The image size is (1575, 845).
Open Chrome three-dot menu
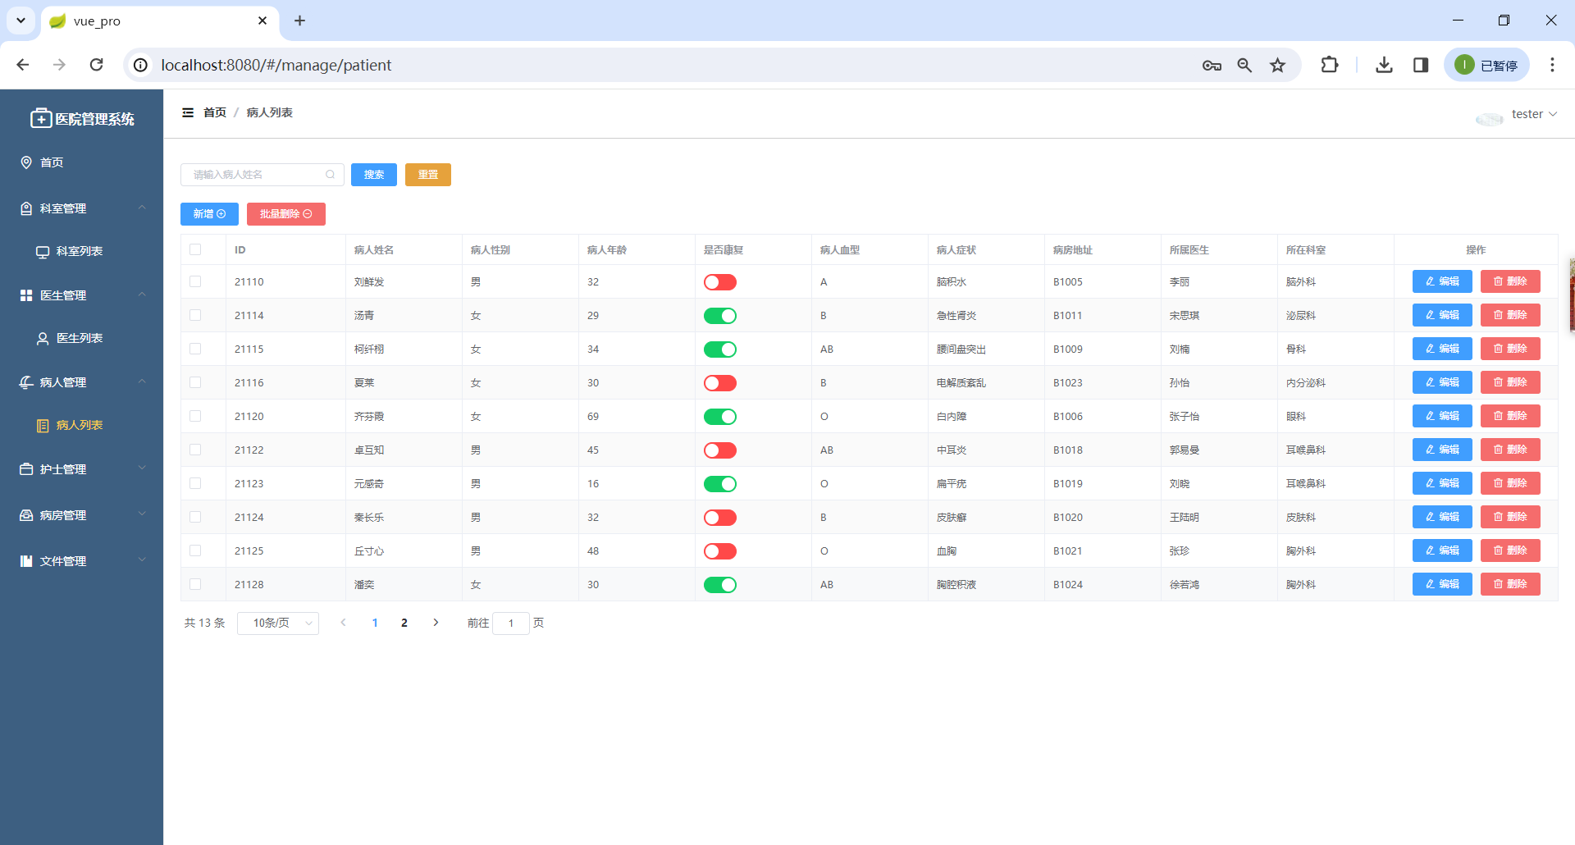(x=1552, y=65)
